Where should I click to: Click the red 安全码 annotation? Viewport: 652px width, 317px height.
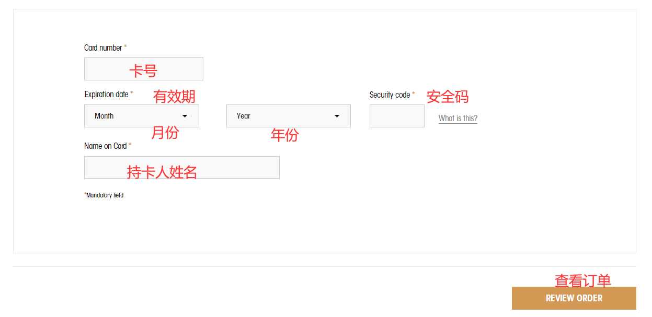448,97
